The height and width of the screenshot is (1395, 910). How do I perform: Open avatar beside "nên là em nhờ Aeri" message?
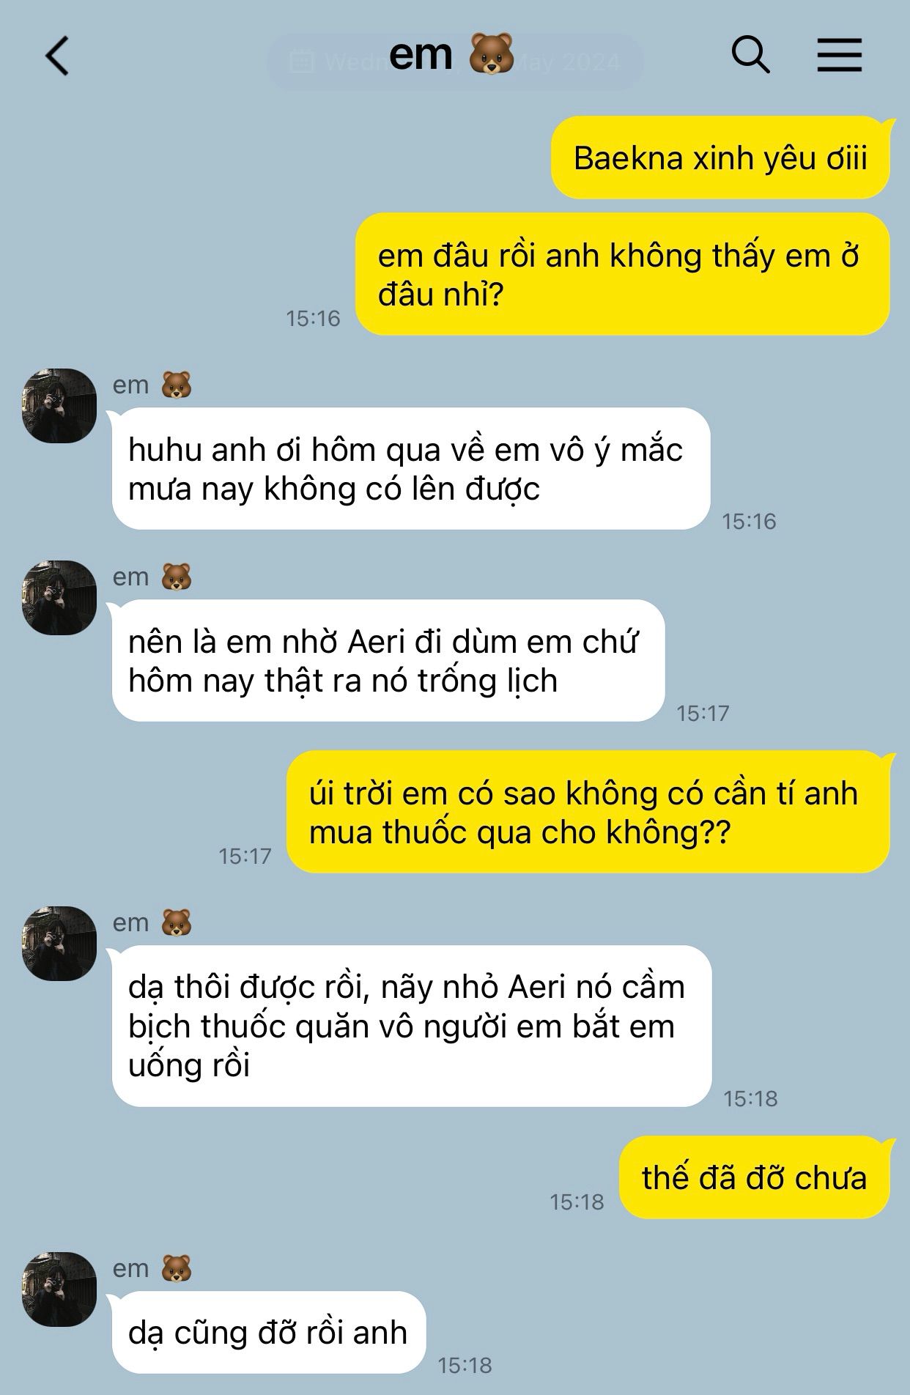(x=59, y=597)
